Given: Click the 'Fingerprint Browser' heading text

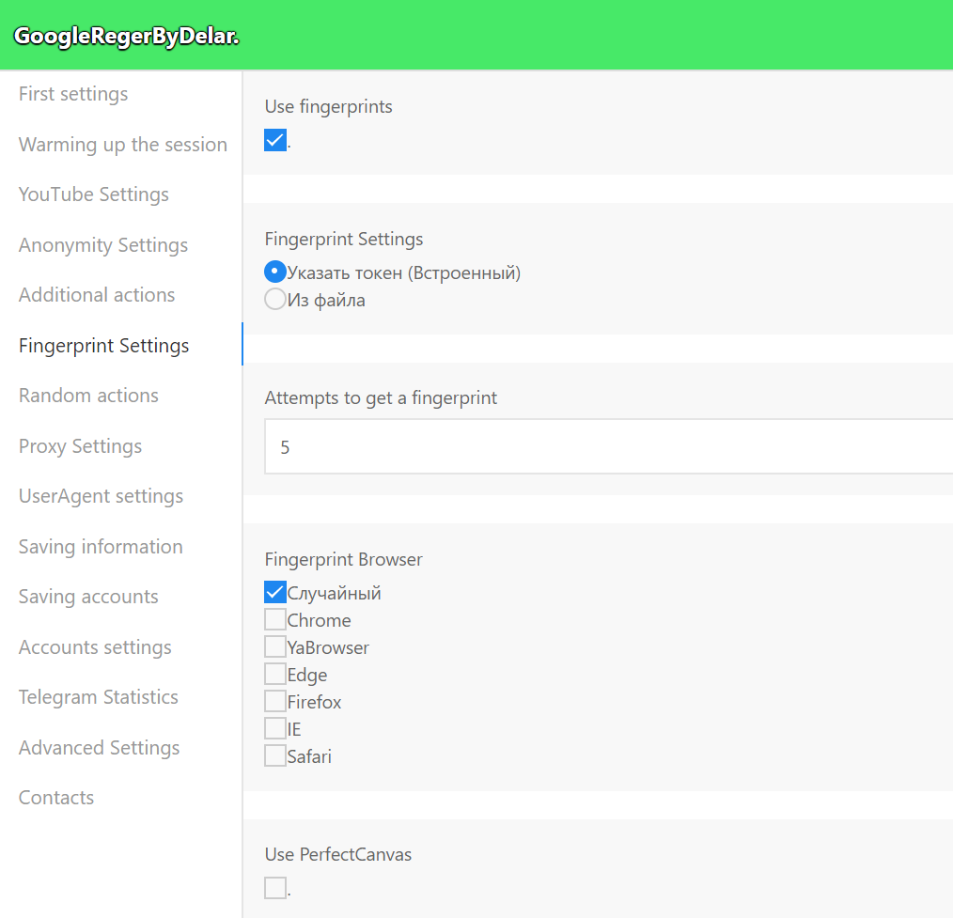Looking at the screenshot, I should [343, 560].
